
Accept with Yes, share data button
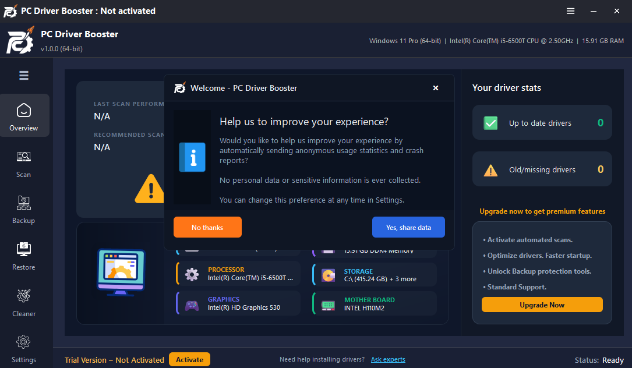point(408,227)
